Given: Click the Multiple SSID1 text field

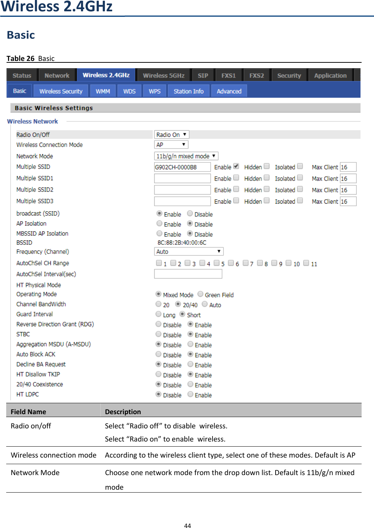Looking at the screenshot, I should (182, 178).
